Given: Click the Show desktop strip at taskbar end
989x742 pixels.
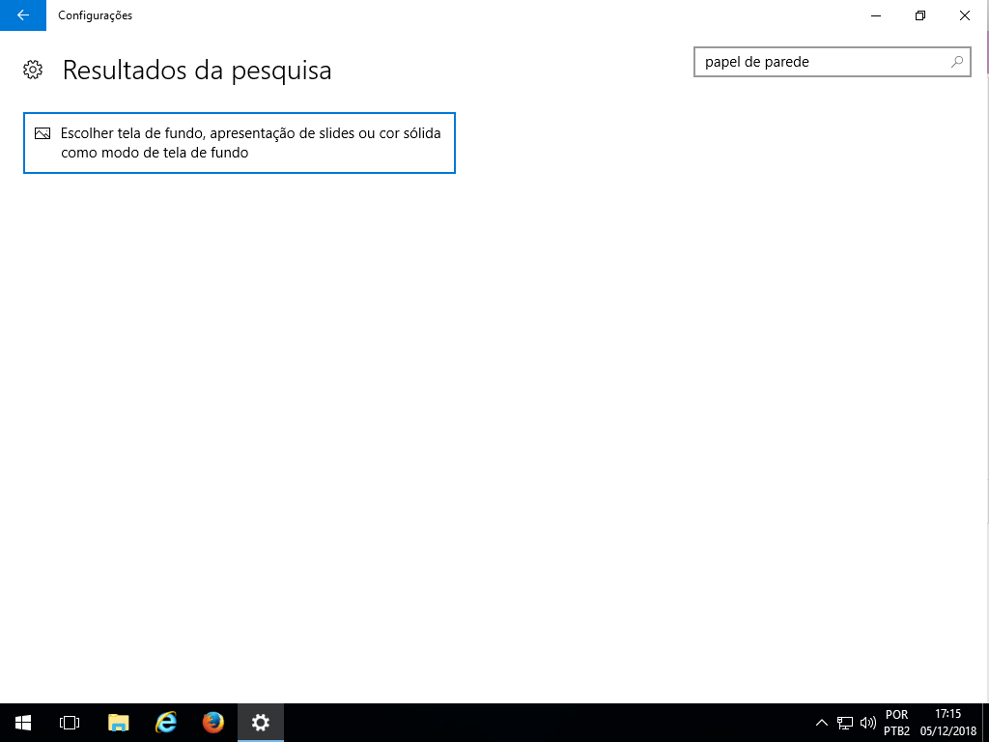Looking at the screenshot, I should pyautogui.click(x=985, y=723).
